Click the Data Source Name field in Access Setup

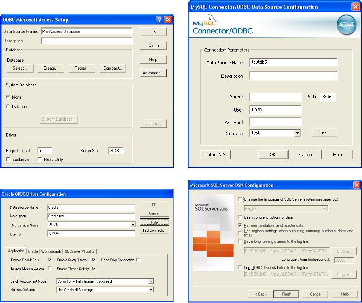(87, 31)
